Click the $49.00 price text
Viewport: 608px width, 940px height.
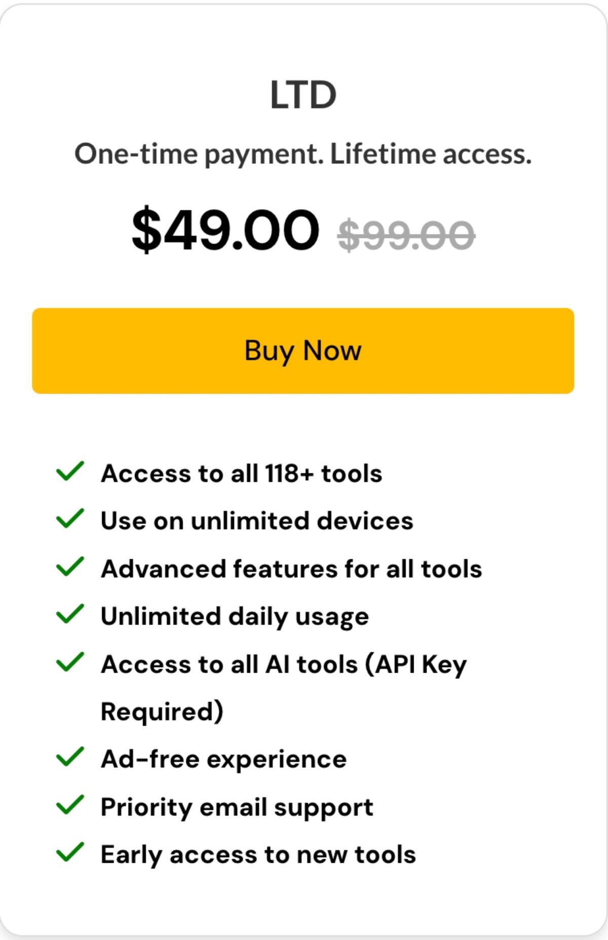point(225,230)
